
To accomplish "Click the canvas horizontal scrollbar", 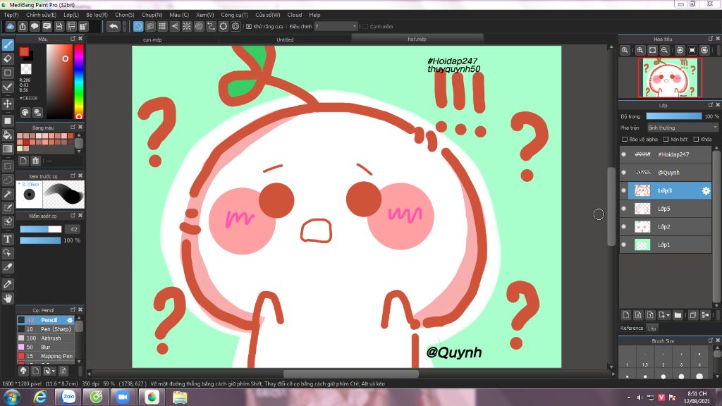I will click(x=350, y=374).
